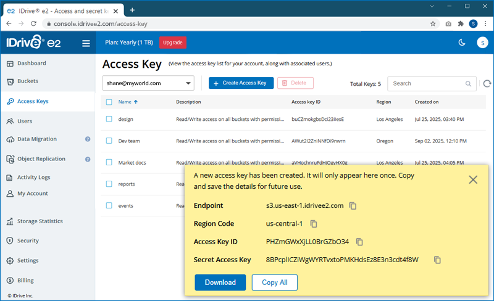The image size is (494, 301).
Task: Close the new access key notification
Action: 473,179
